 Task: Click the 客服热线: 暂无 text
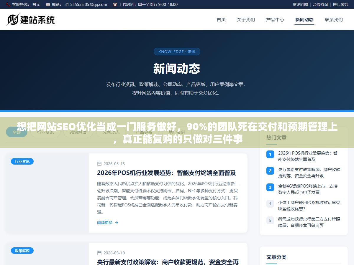26,4
